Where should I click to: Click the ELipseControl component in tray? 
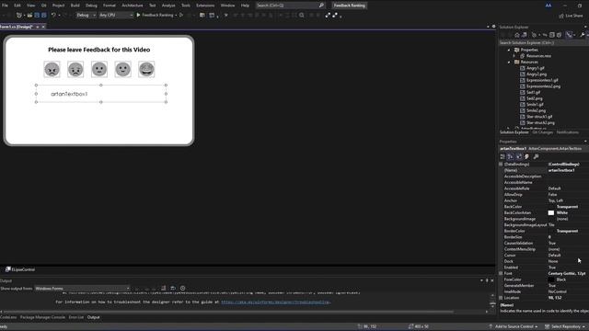click(x=20, y=269)
